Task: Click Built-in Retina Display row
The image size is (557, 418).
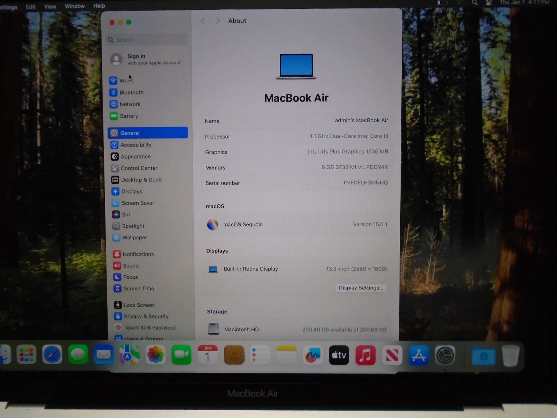Action: 297,269
